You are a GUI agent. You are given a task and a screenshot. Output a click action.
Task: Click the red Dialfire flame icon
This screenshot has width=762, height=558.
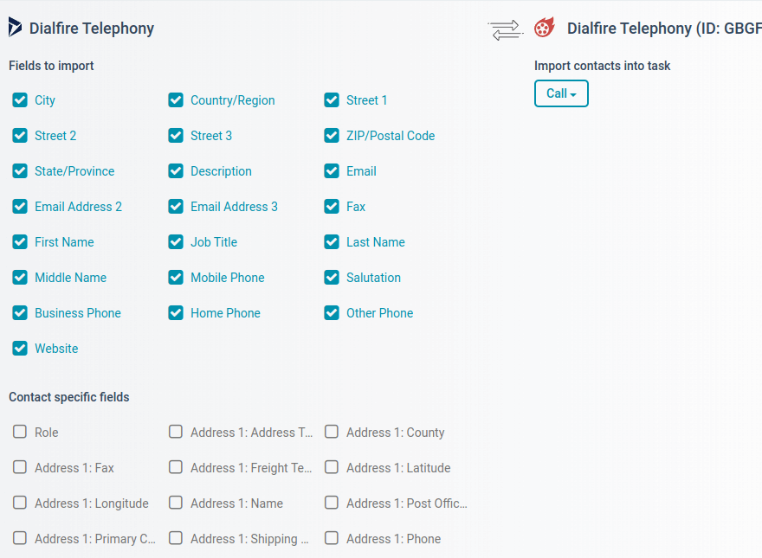coord(545,27)
